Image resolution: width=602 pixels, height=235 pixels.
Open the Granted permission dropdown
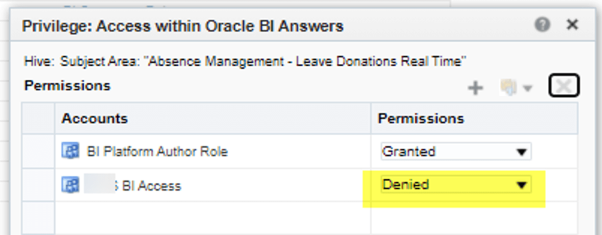click(456, 152)
